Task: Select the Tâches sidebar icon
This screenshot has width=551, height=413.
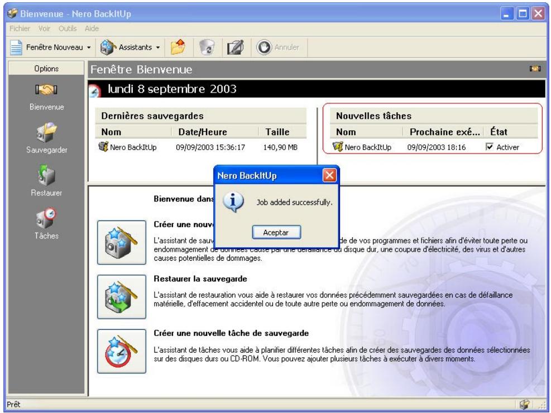Action: point(46,218)
